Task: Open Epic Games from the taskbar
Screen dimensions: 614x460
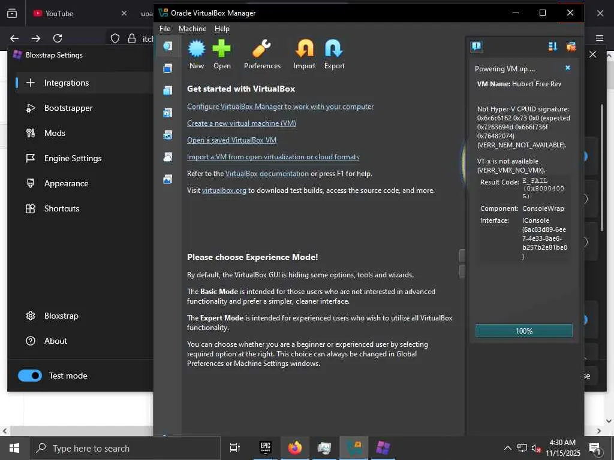Action: tap(266, 448)
